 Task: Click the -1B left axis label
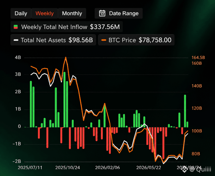17,144
